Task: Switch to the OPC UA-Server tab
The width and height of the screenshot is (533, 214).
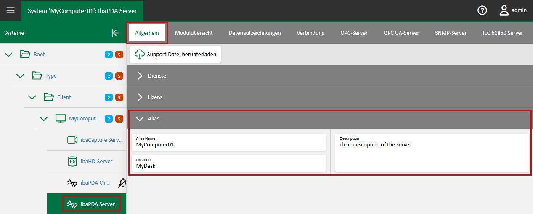Action: tap(401, 33)
